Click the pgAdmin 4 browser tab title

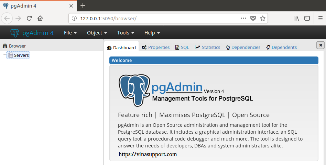coord(23,6)
